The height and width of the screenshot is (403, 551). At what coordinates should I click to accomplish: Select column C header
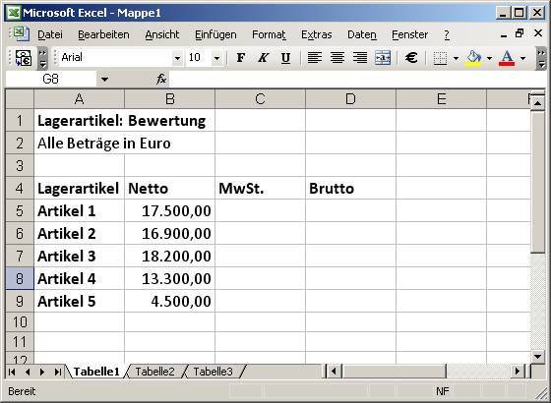pyautogui.click(x=260, y=99)
